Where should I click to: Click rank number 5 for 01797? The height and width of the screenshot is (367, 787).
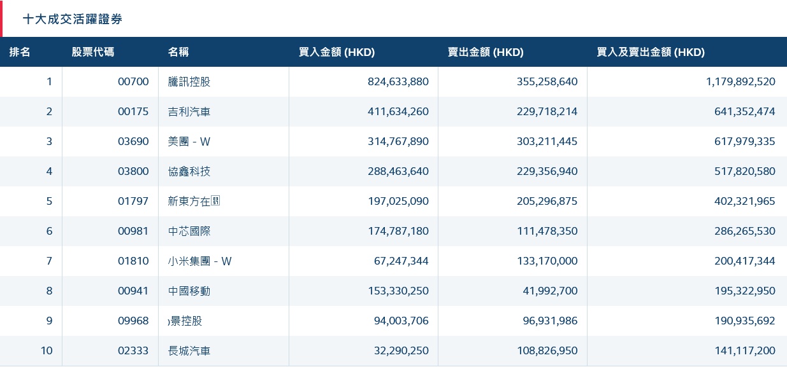click(49, 201)
